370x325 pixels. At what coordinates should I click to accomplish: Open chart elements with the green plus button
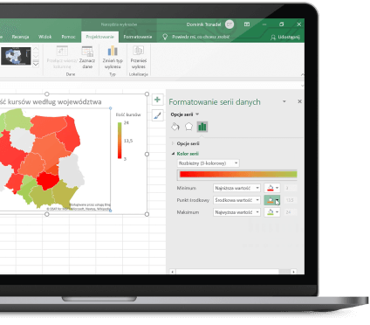pos(157,100)
